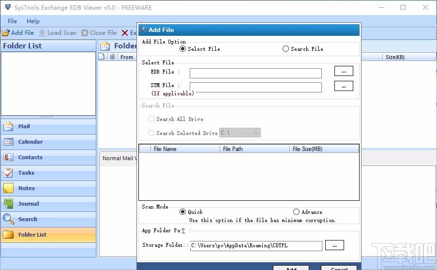This screenshot has width=437, height=270.
Task: Click the Load Scan toolbar icon
Action: click(x=42, y=33)
